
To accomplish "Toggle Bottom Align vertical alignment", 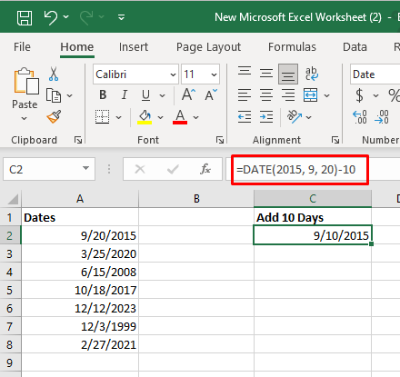I will [288, 74].
